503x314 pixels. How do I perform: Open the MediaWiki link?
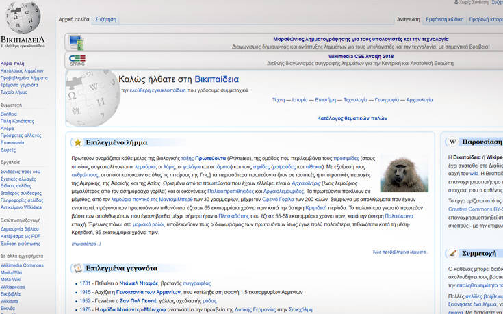coord(11,273)
